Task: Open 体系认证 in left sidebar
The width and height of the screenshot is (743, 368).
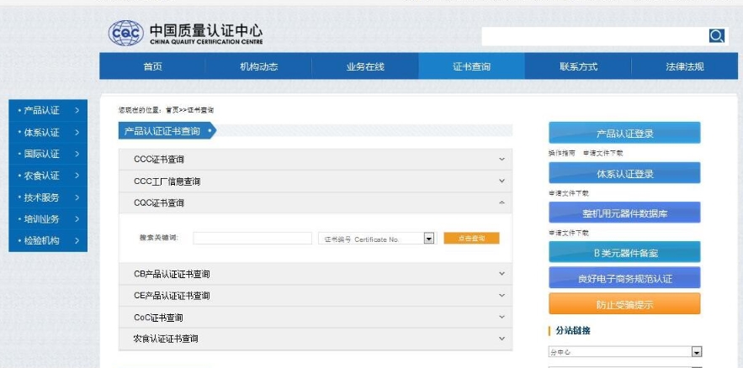Action: click(x=47, y=132)
